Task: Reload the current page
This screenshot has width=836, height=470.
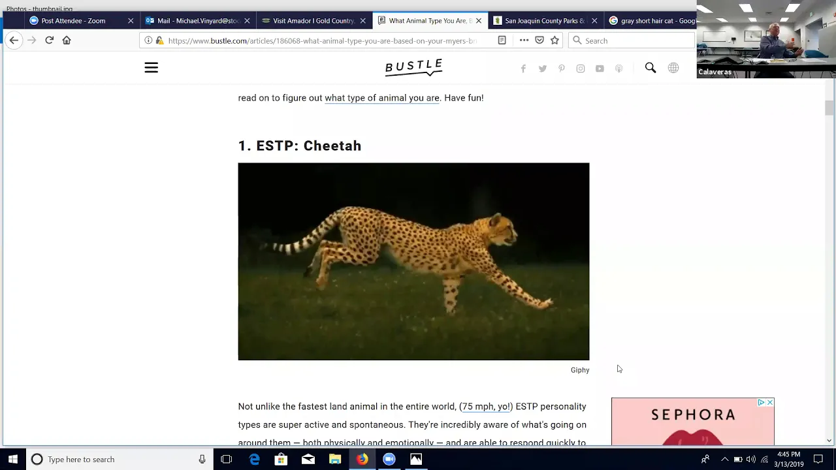Action: [x=49, y=40]
